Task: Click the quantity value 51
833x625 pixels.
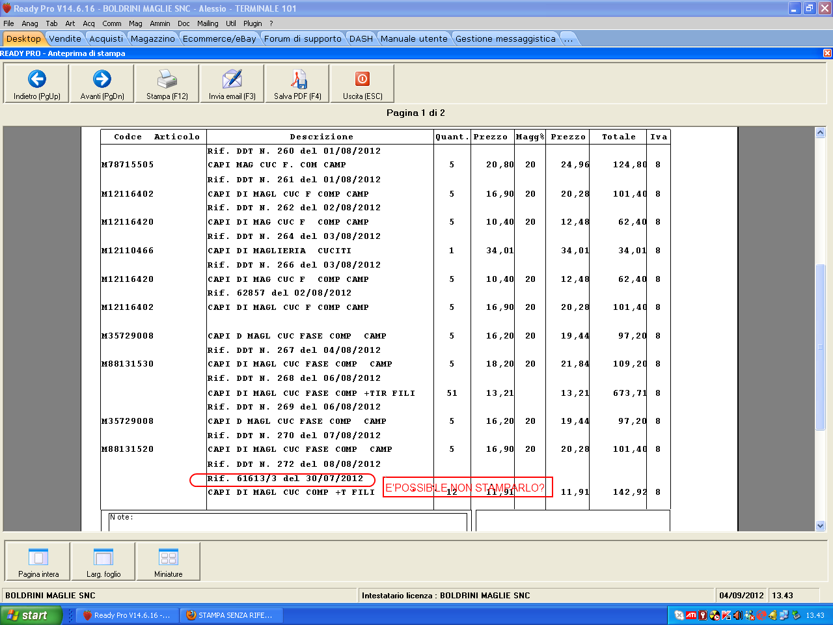Action: (452, 393)
